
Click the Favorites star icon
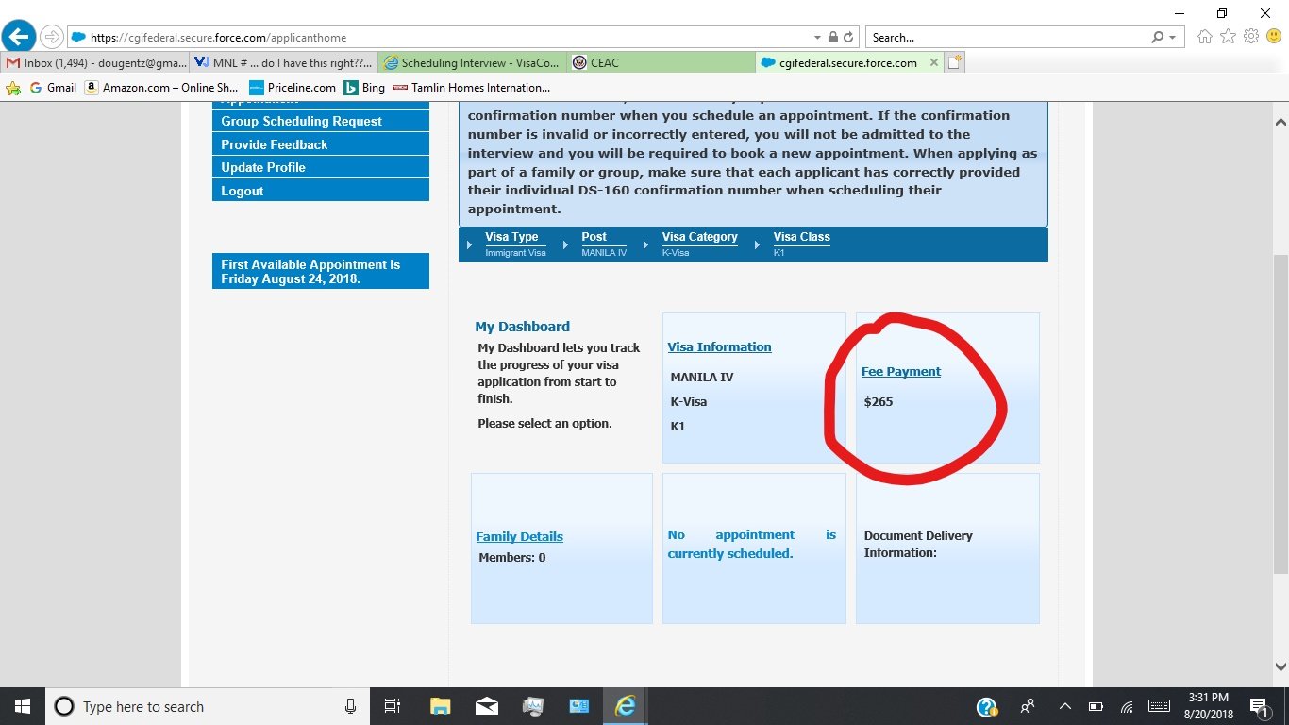click(x=1228, y=37)
